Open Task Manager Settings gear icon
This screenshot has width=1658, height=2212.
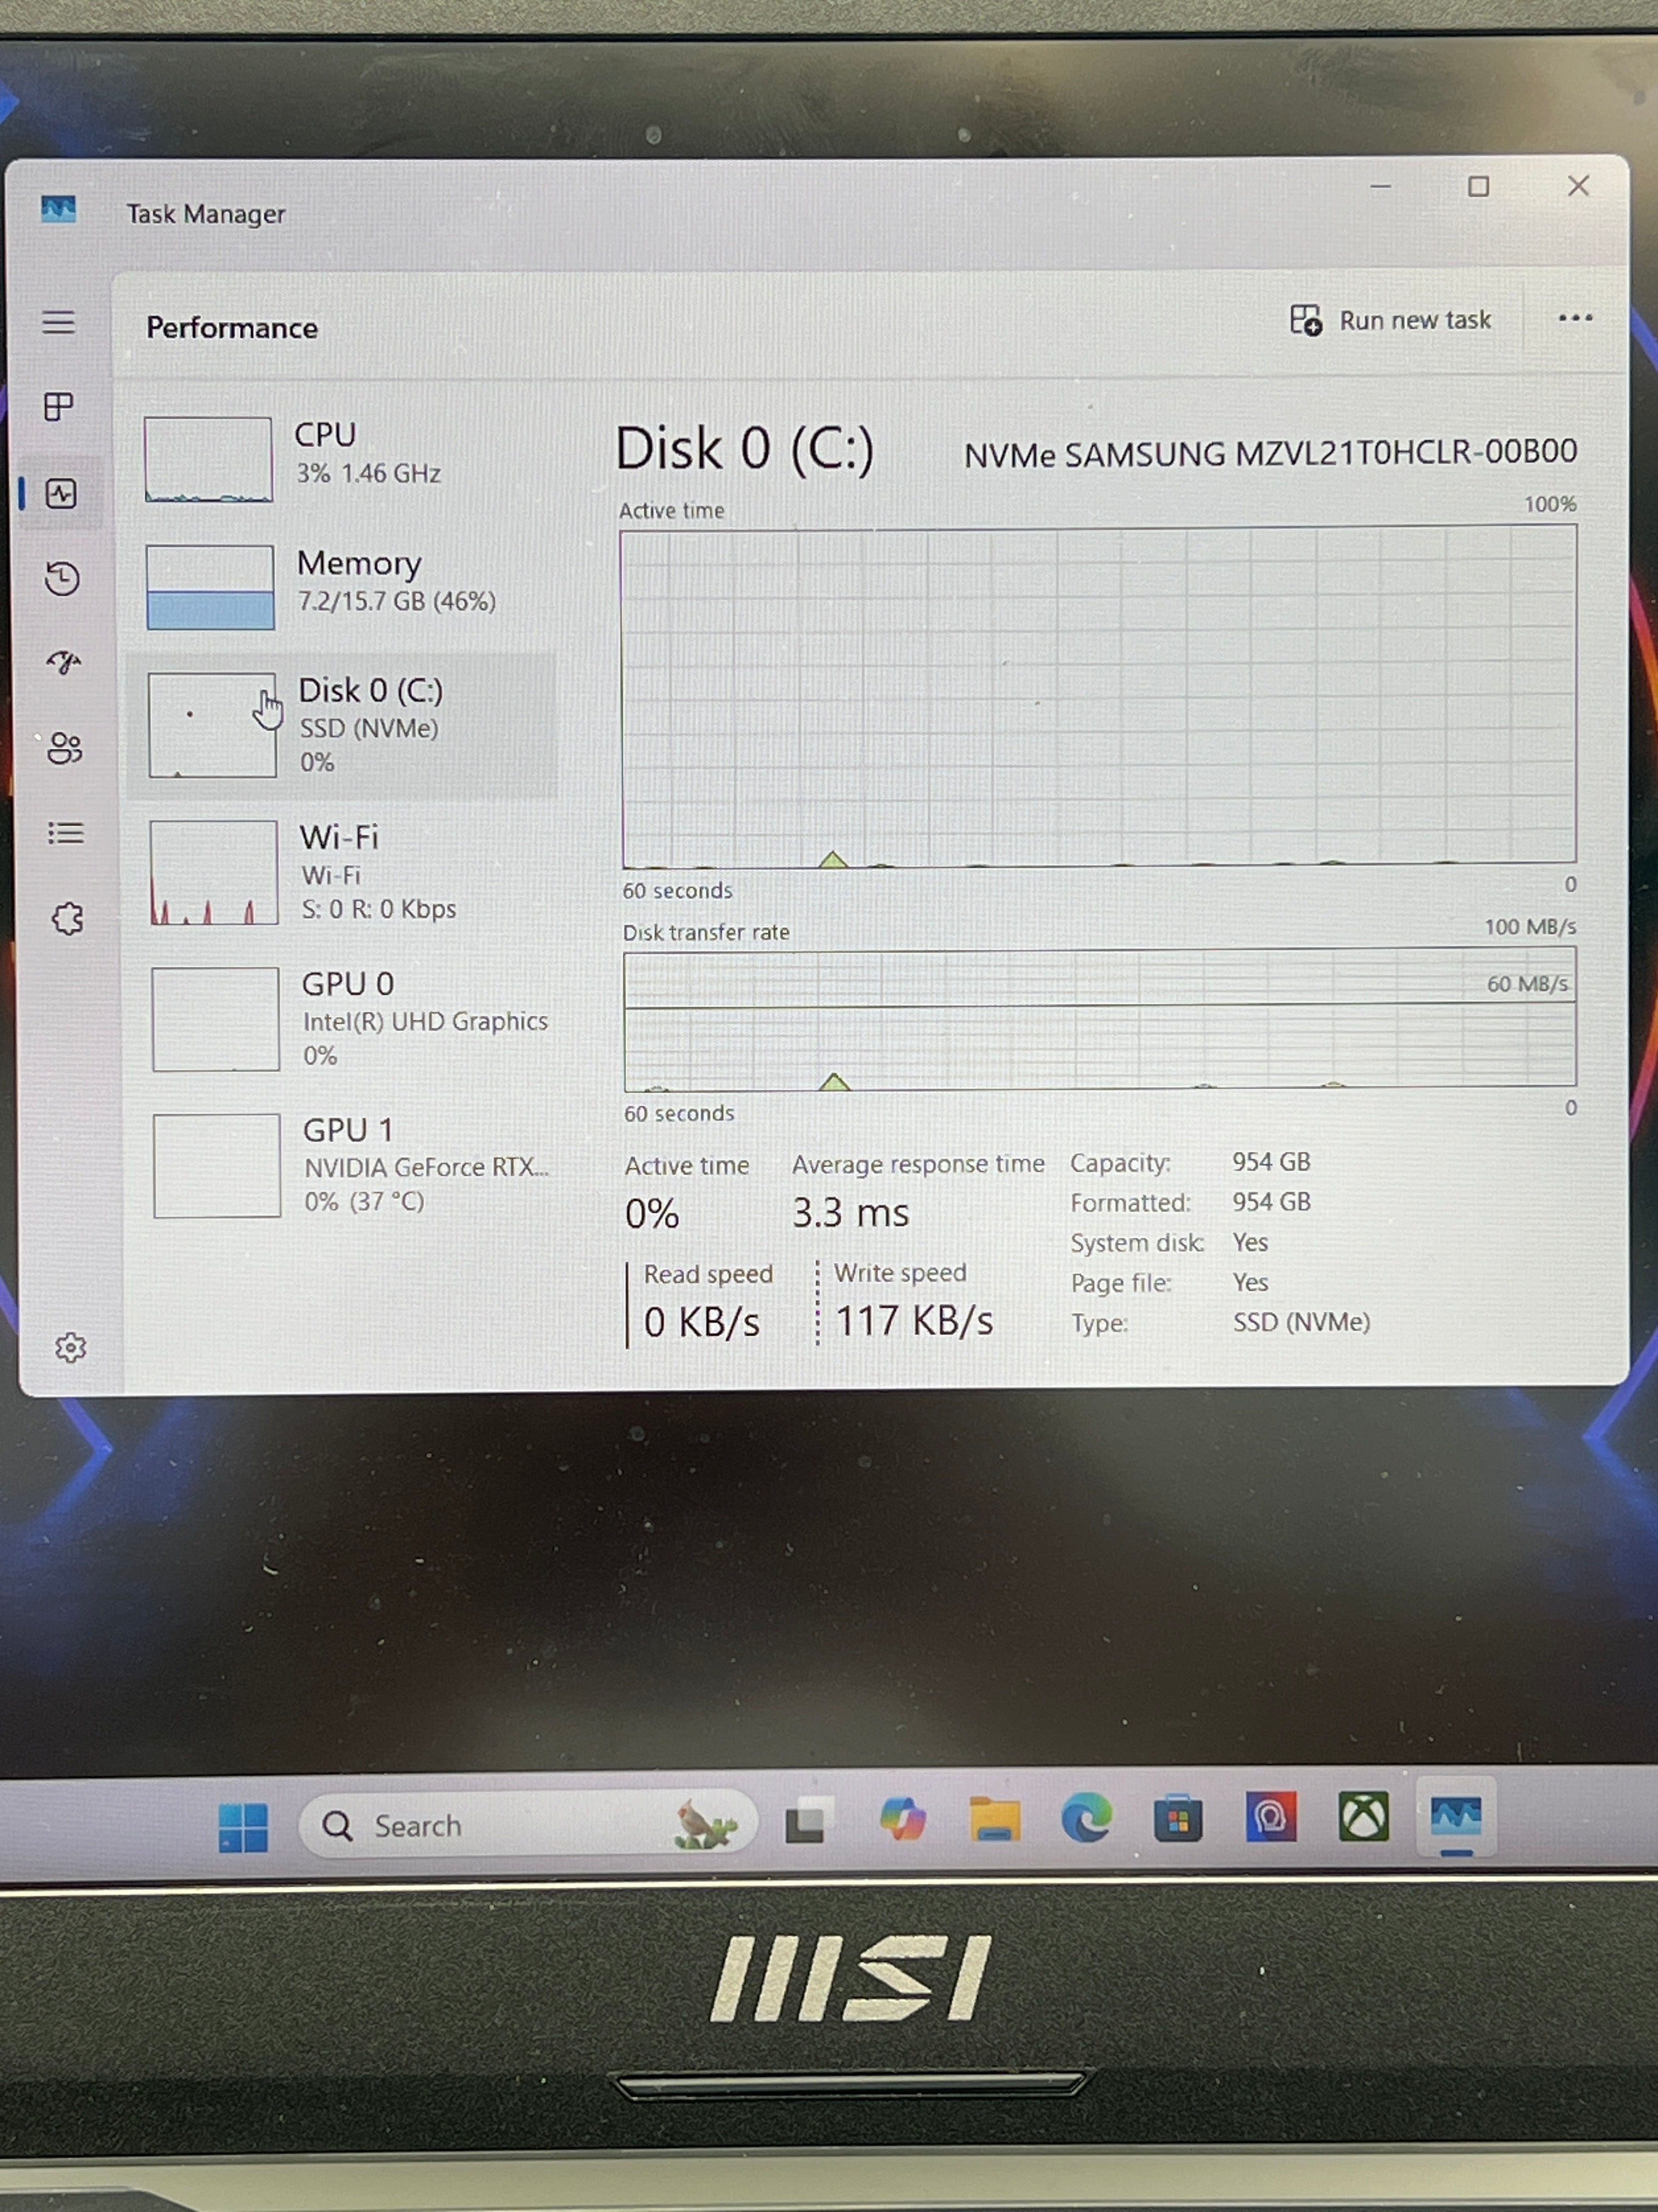[70, 1348]
